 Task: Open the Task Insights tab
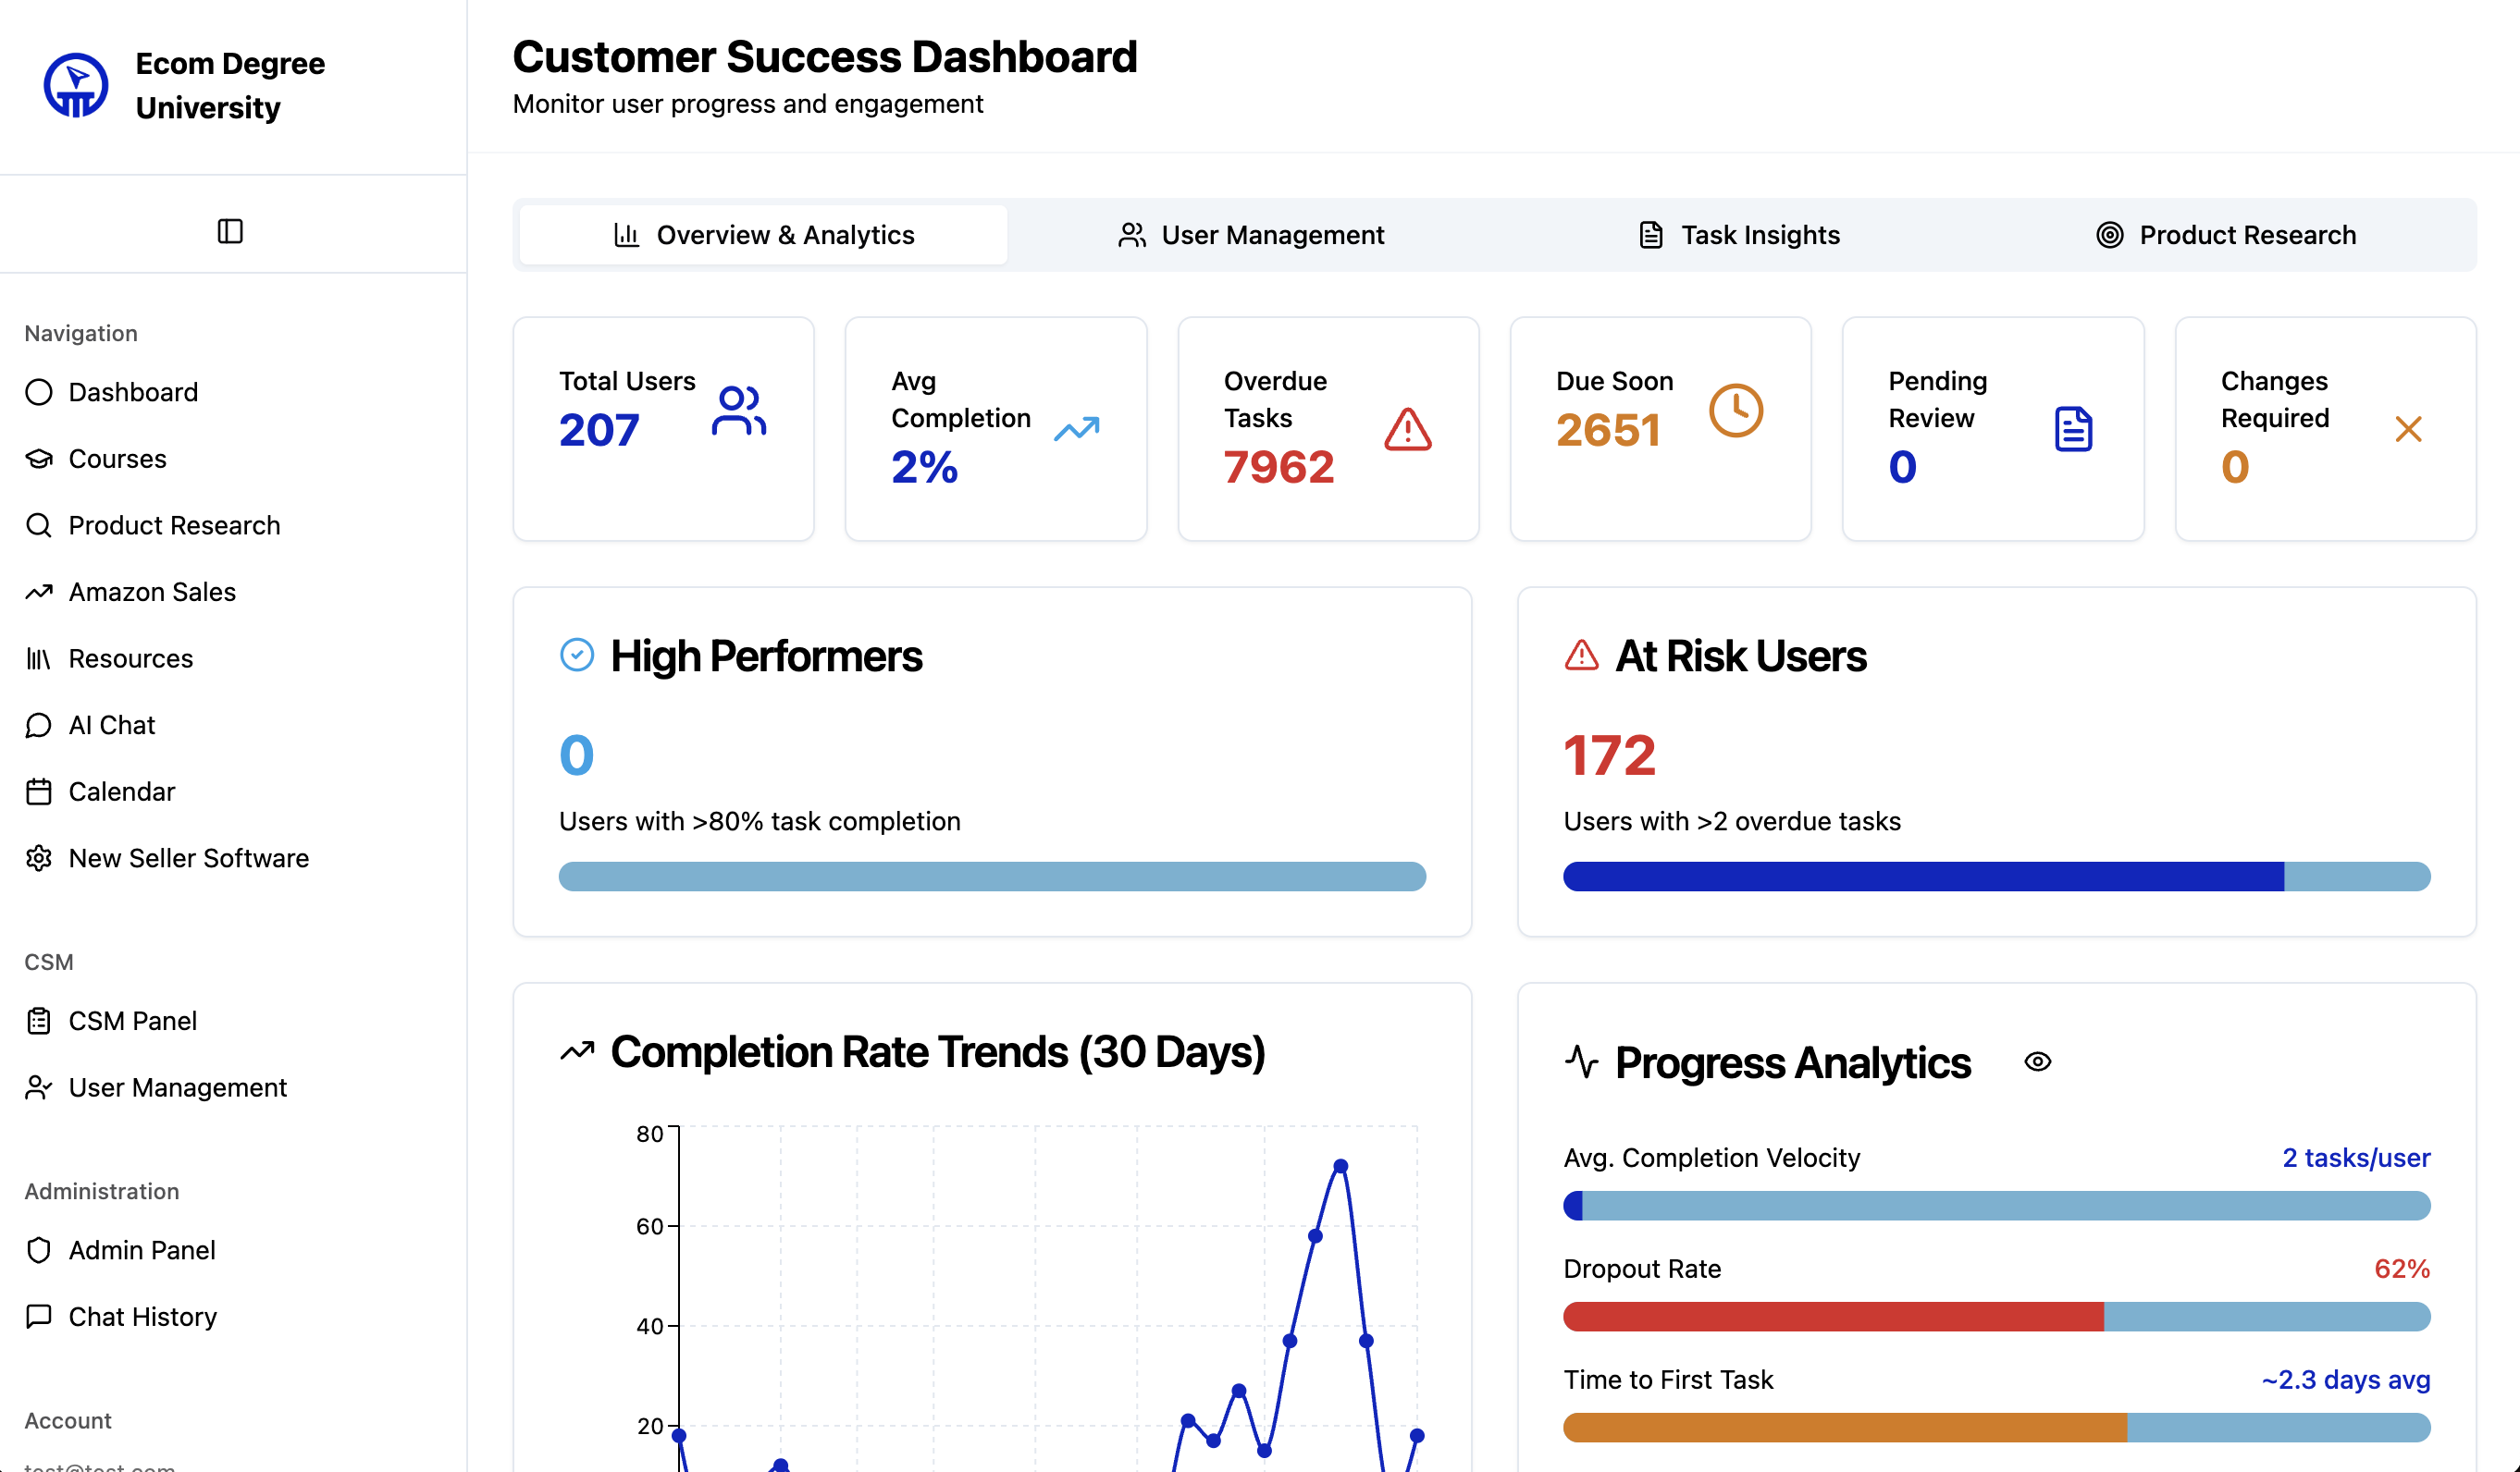coord(1739,235)
